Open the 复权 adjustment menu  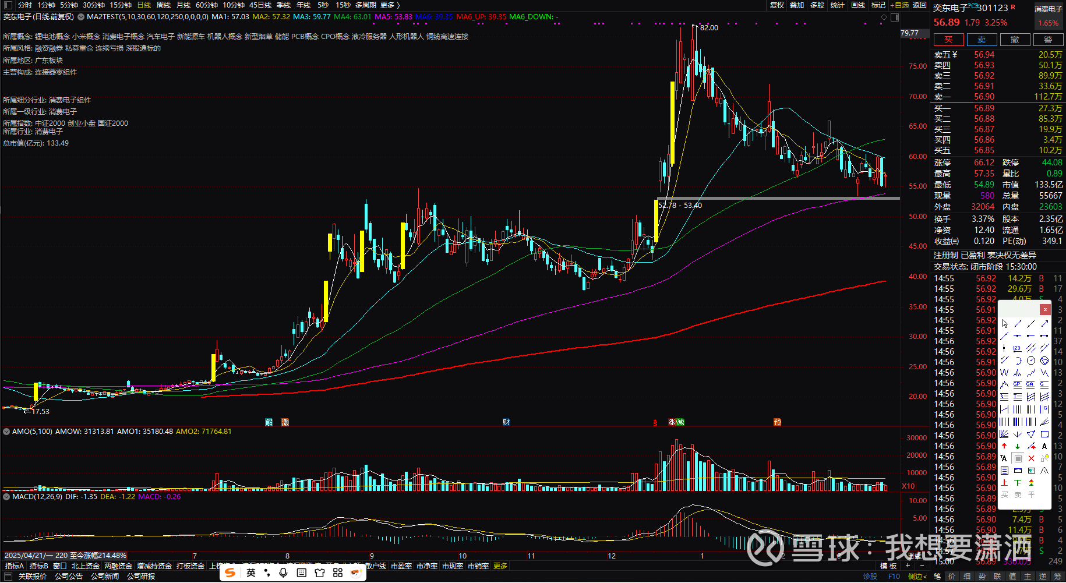point(777,5)
